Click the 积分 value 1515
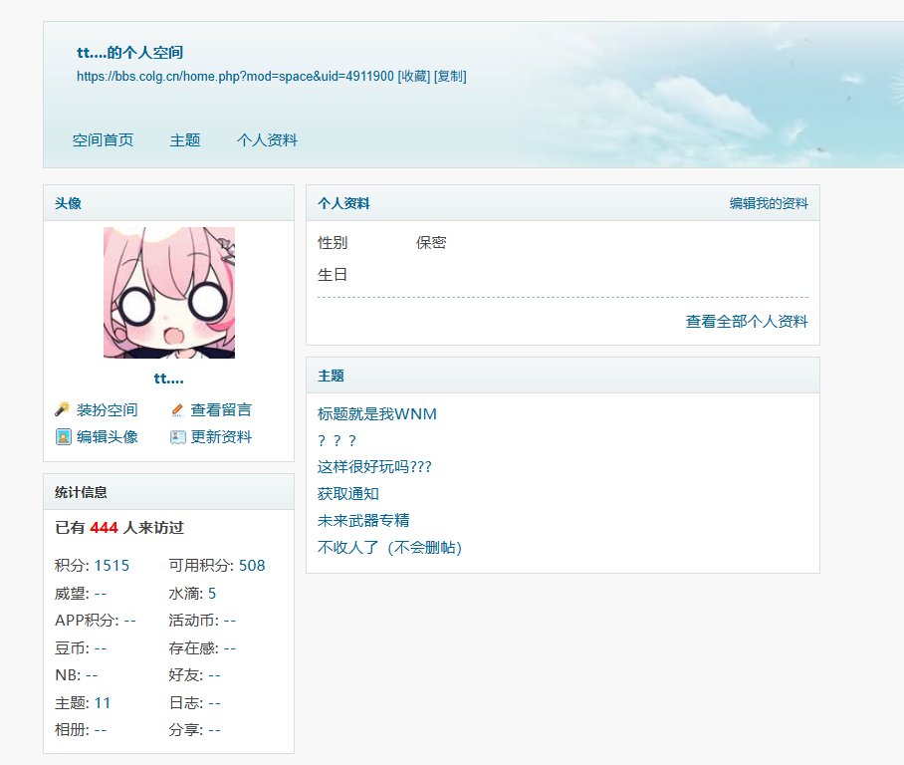This screenshot has width=904, height=765. (112, 566)
